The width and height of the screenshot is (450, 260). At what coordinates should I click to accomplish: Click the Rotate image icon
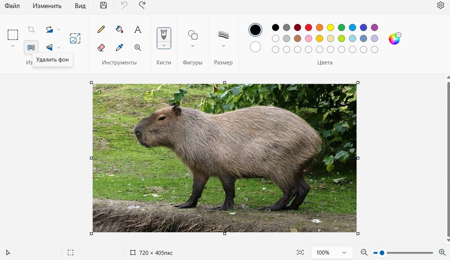(49, 29)
